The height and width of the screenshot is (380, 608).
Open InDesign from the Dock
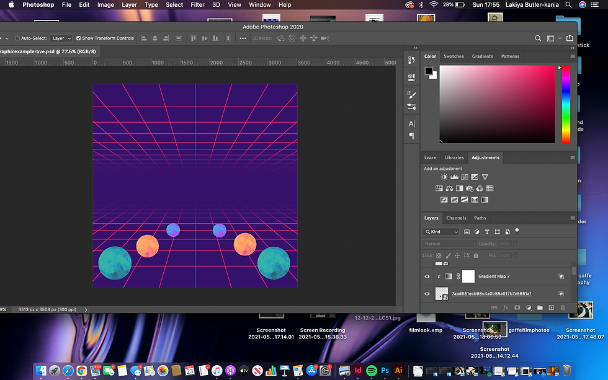click(358, 371)
